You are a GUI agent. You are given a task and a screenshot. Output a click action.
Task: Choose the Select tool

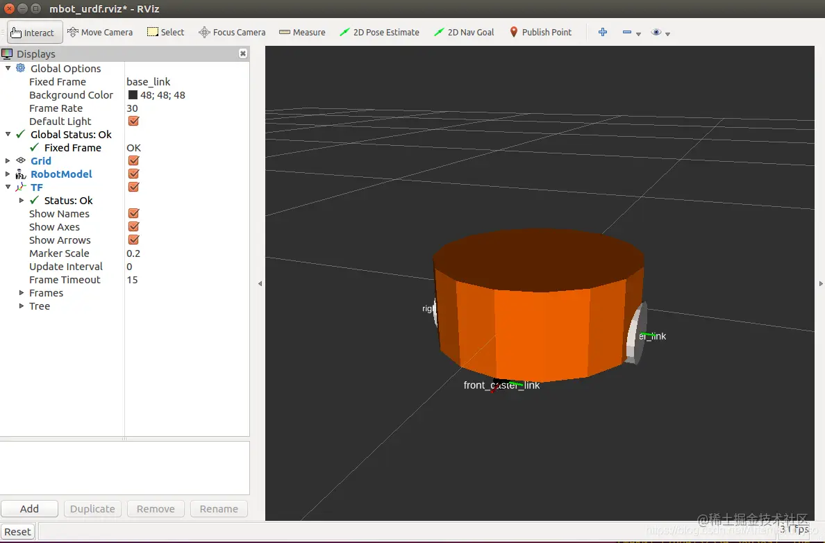click(166, 32)
